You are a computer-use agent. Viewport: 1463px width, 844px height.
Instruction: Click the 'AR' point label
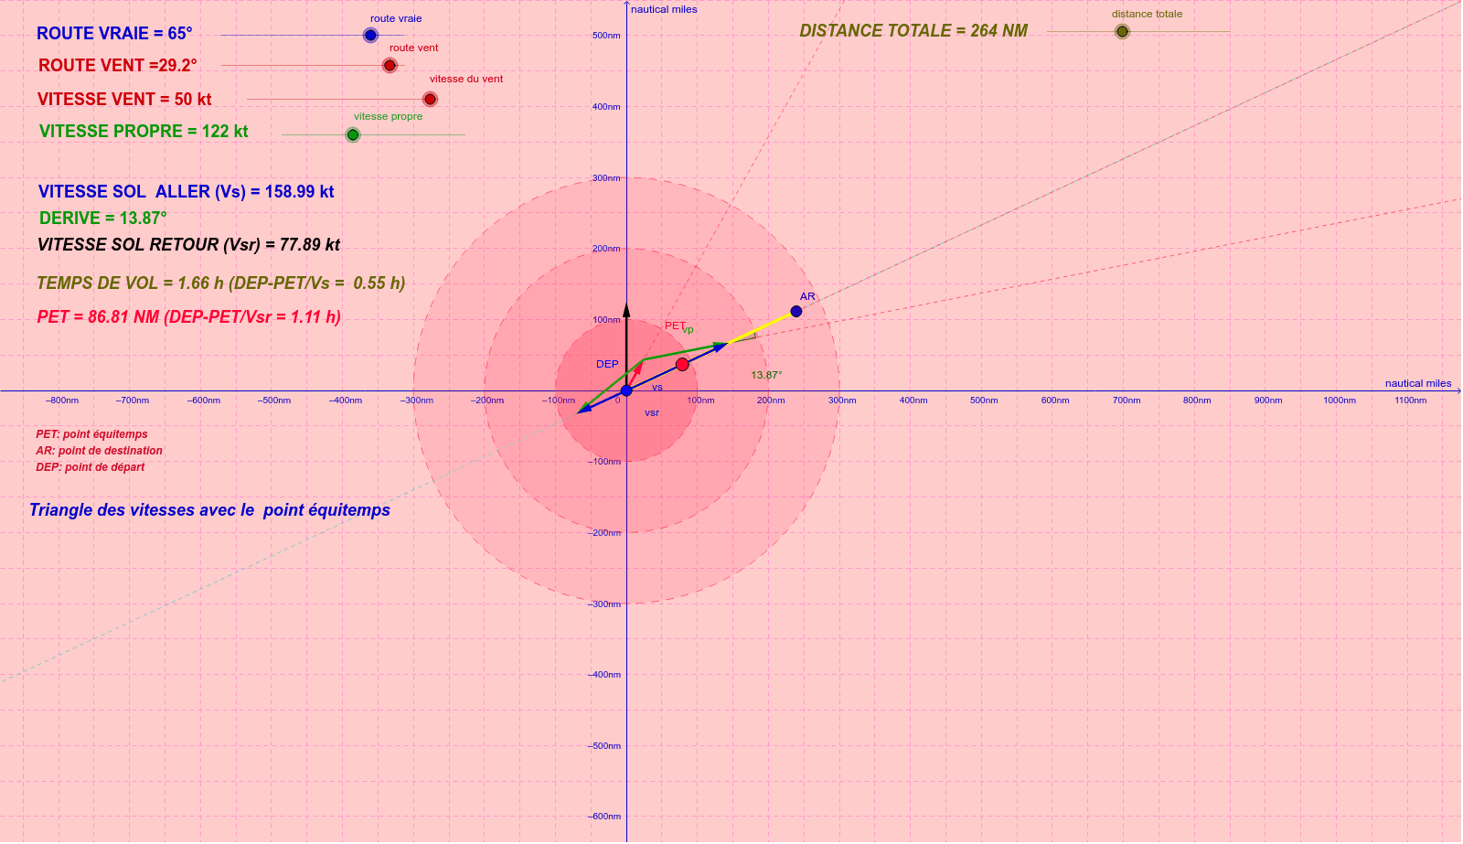tap(807, 296)
